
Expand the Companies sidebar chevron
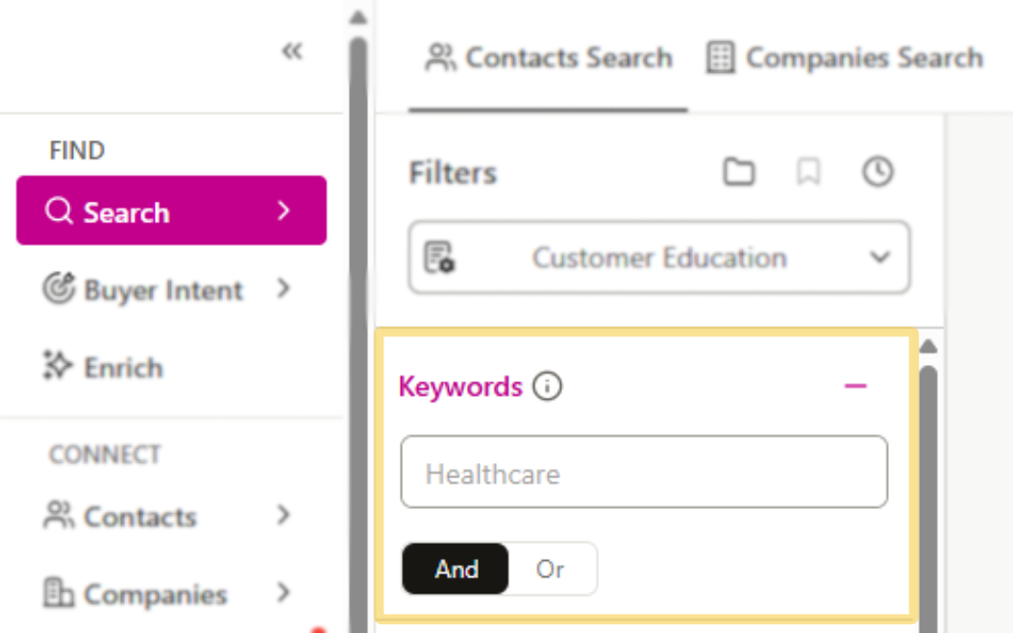[x=284, y=594]
